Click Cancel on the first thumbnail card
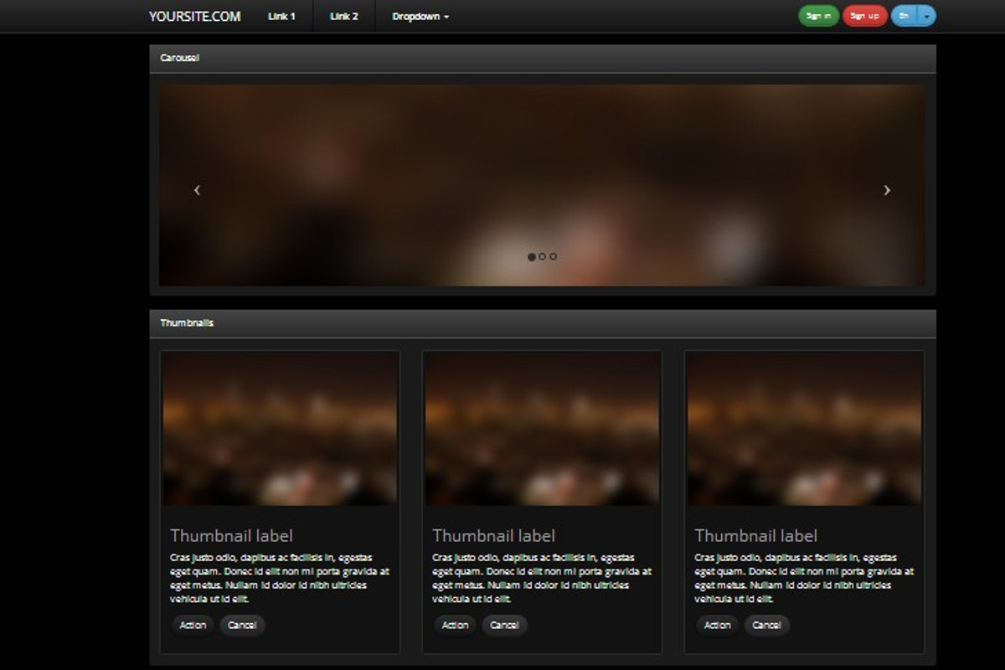 (242, 625)
